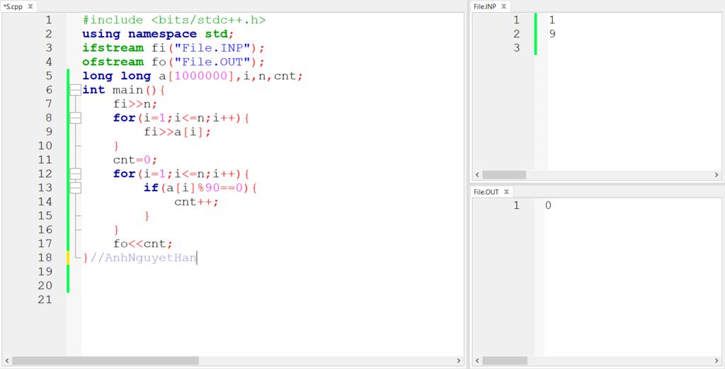Place cursor on the AnhNguyetHan comment

150,258
